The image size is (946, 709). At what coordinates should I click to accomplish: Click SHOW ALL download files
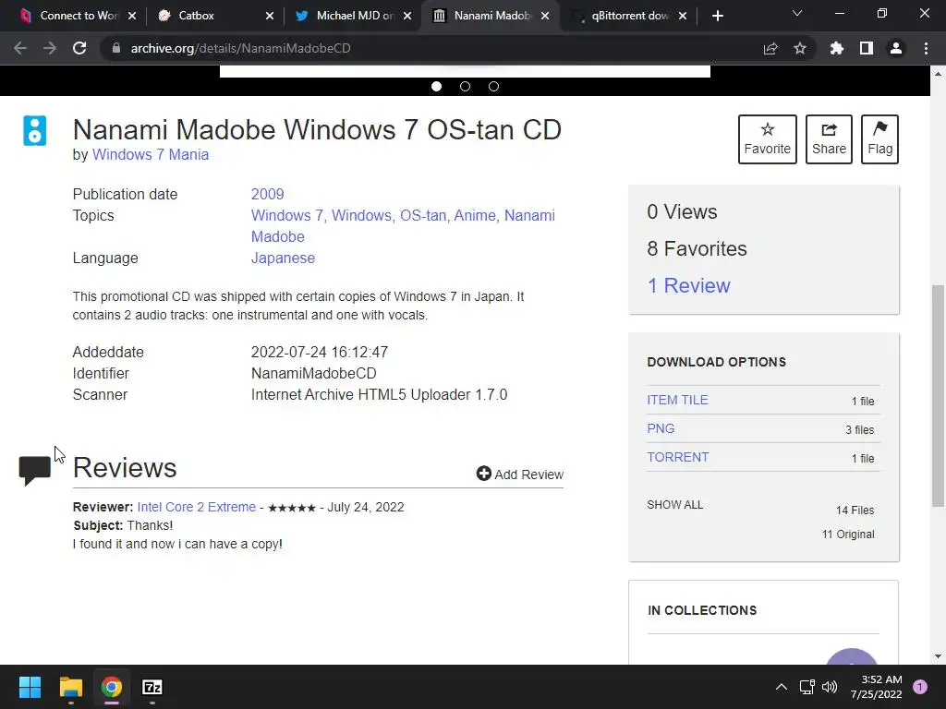coord(675,505)
